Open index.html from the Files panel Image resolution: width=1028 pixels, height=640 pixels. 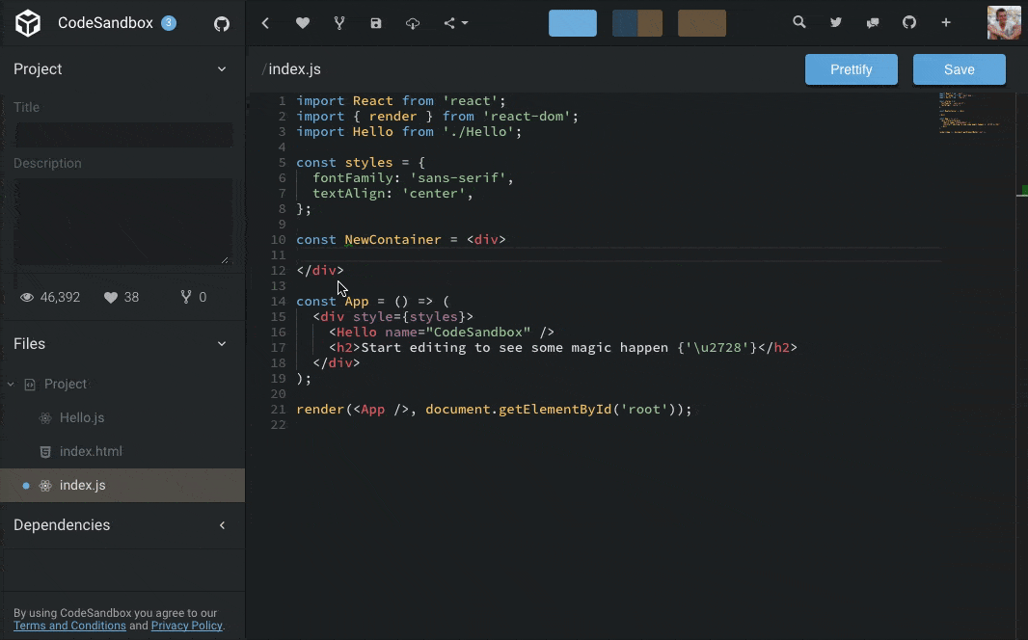click(91, 451)
